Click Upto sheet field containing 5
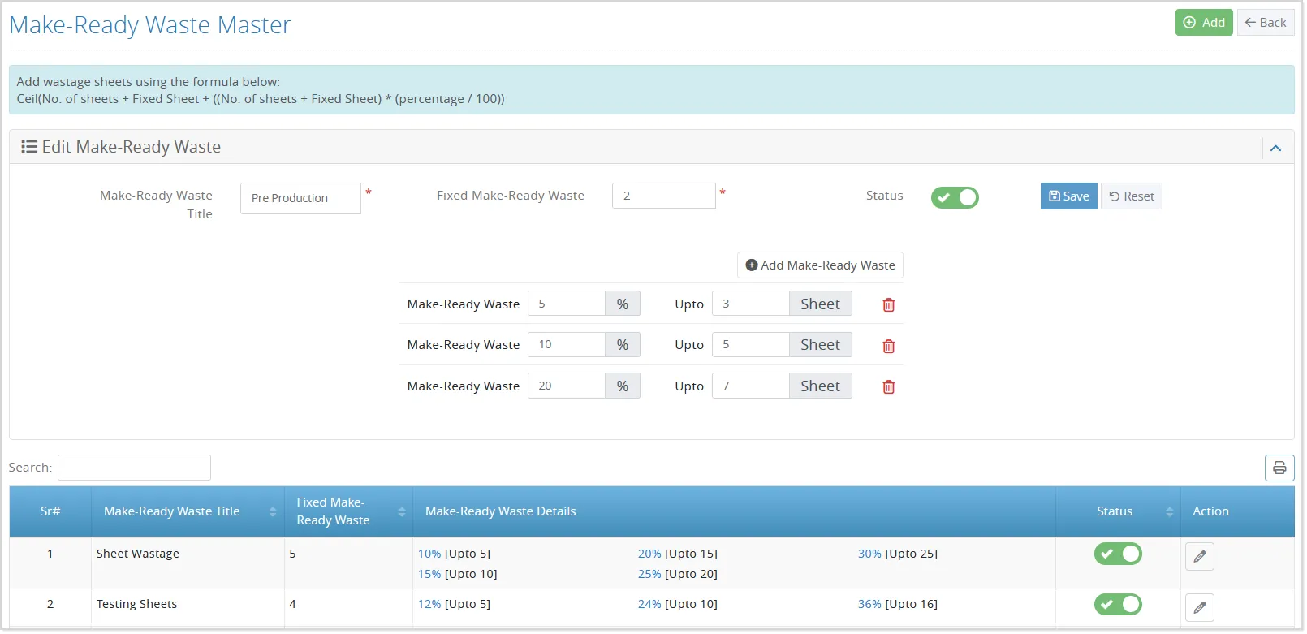 (x=751, y=345)
